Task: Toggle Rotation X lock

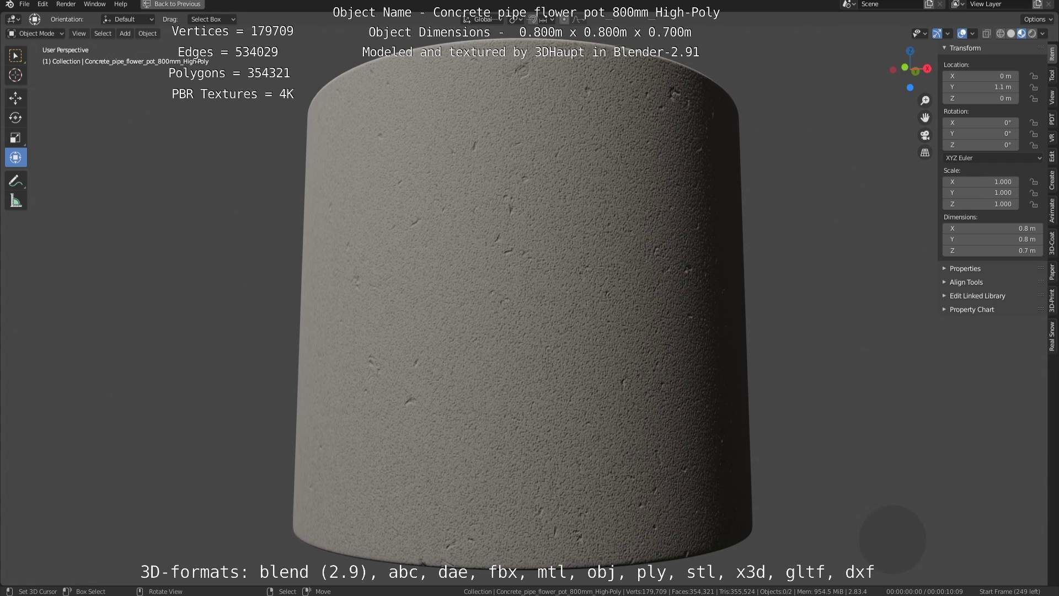Action: pyautogui.click(x=1034, y=123)
